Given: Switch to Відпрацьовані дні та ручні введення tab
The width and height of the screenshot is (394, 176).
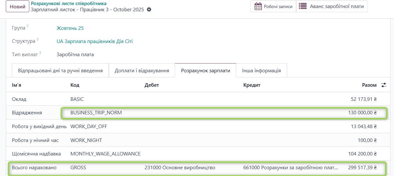Looking at the screenshot, I should tap(60, 71).
